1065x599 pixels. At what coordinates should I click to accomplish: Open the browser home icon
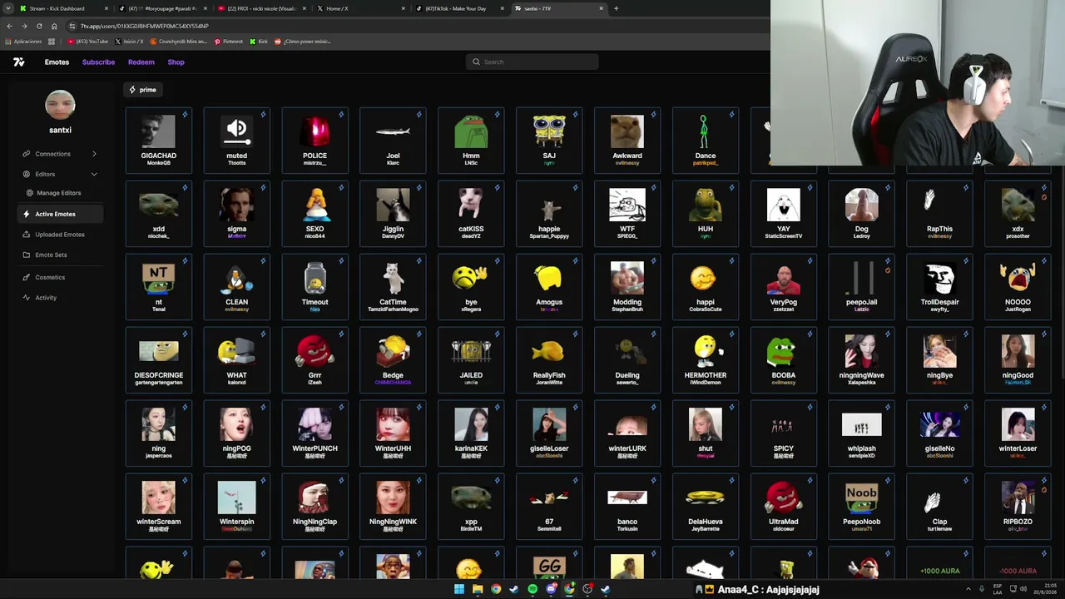(x=54, y=26)
